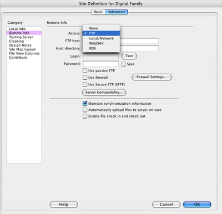Enable Use passive FTP

click(x=85, y=70)
